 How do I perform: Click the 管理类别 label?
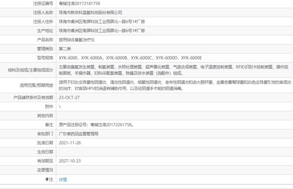point(45,49)
